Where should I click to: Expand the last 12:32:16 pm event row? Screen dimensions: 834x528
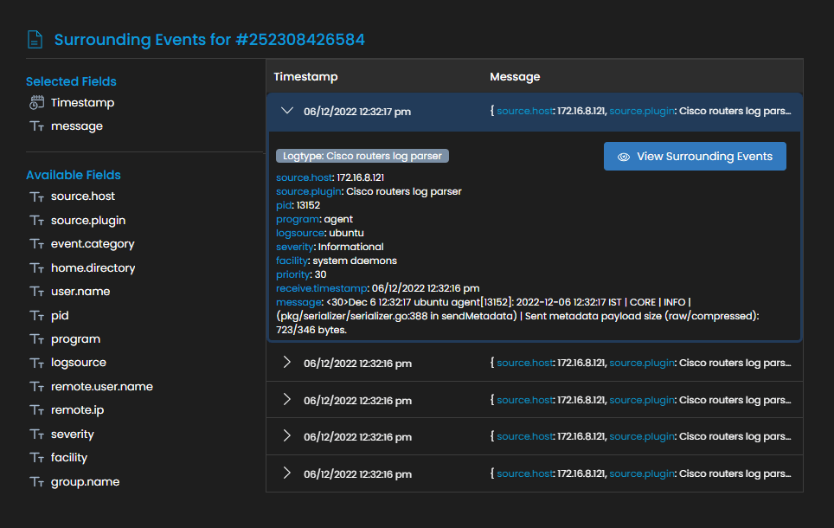[287, 473]
